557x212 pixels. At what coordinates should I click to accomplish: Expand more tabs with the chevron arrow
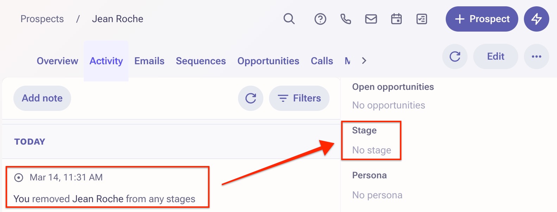[x=364, y=61]
